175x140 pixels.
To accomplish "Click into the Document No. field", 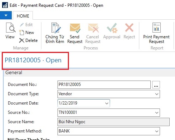I will coord(104,85).
